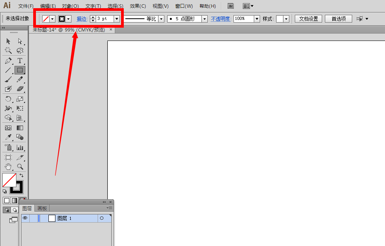Switch to the 图层 tab

coord(27,208)
